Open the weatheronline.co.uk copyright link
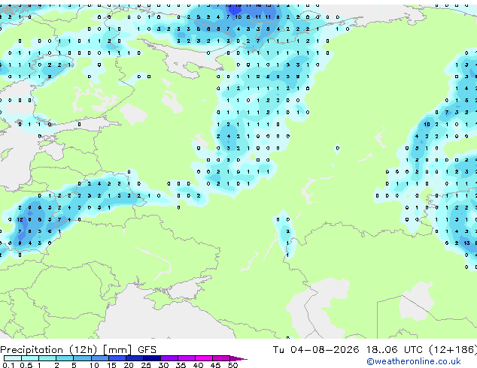The width and height of the screenshot is (477, 368). [x=414, y=361]
